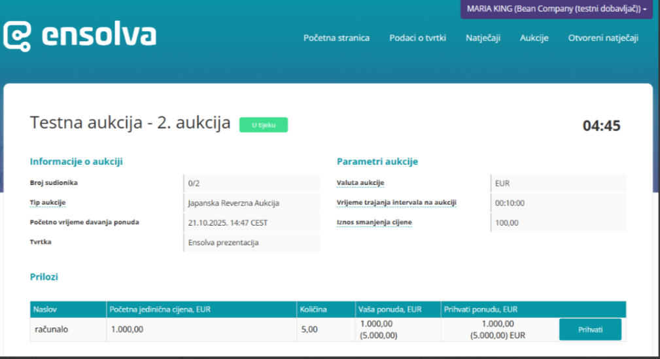The image size is (660, 359).
Task: Click the Japanska Reverzna Aukcija value field
Action: (234, 203)
